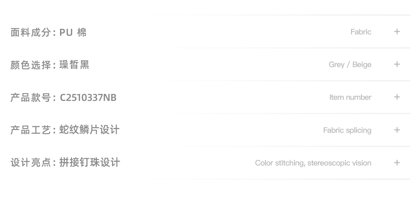Click the 拼接钉珠设计 highlight text

[90, 163]
